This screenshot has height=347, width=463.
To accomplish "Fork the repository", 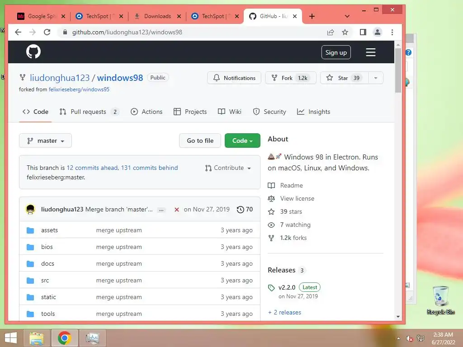I will [x=291, y=78].
